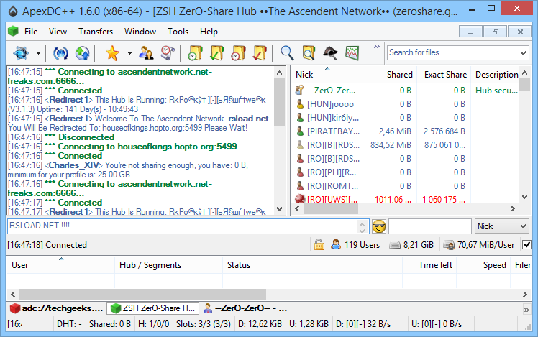This screenshot has height=337, width=538.
Task: Expand the Public Hubs toolbar dropdown arrow
Action: (38, 53)
